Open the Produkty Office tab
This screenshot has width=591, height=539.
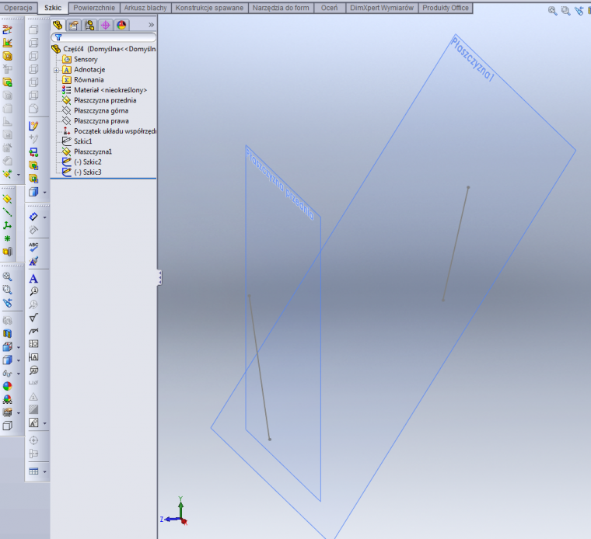[x=446, y=8]
